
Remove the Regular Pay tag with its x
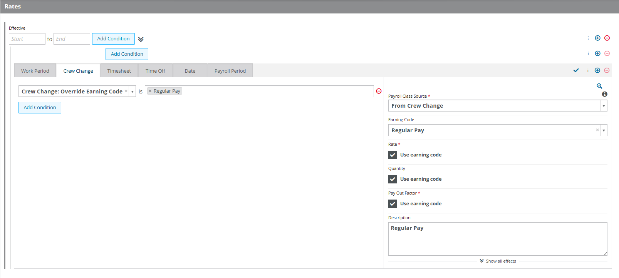click(150, 91)
